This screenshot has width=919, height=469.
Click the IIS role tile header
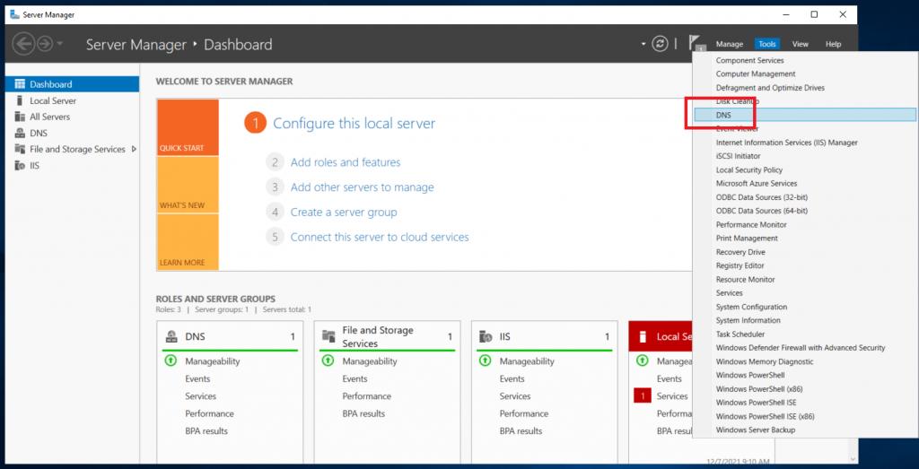(x=545, y=336)
